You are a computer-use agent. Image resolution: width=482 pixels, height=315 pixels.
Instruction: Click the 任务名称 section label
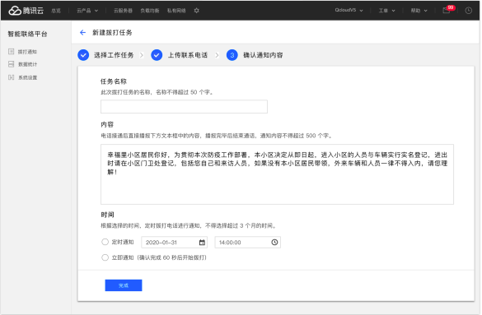tap(114, 81)
